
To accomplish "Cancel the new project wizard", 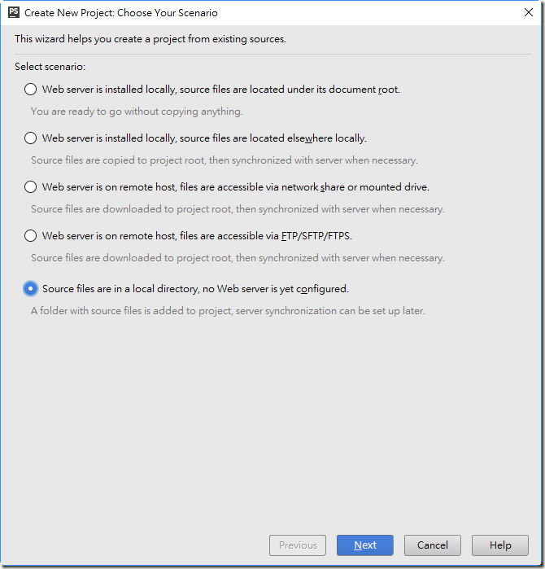I will pos(433,545).
